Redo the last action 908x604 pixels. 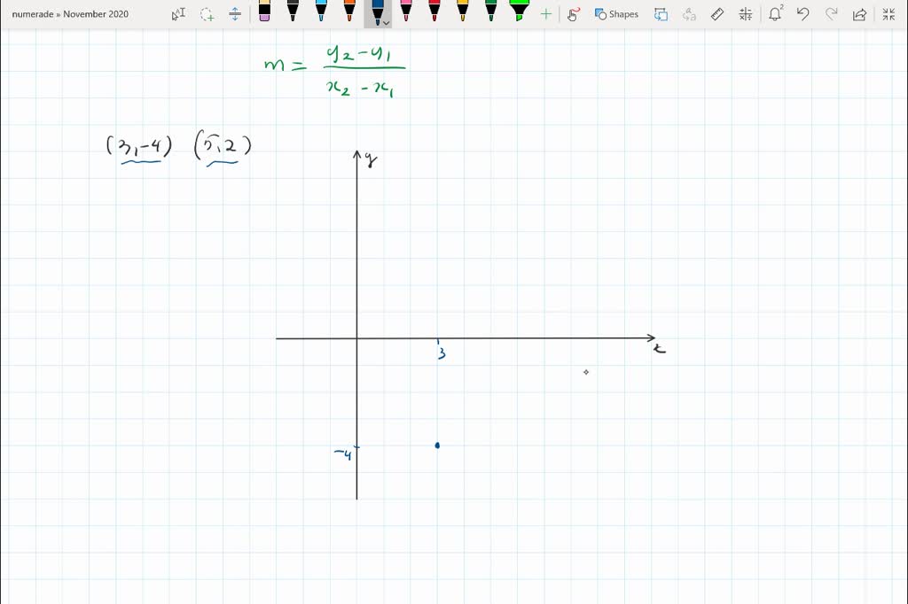(x=832, y=13)
